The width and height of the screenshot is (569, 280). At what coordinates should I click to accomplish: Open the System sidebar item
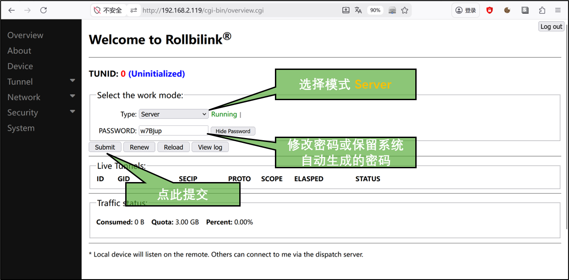coord(21,128)
